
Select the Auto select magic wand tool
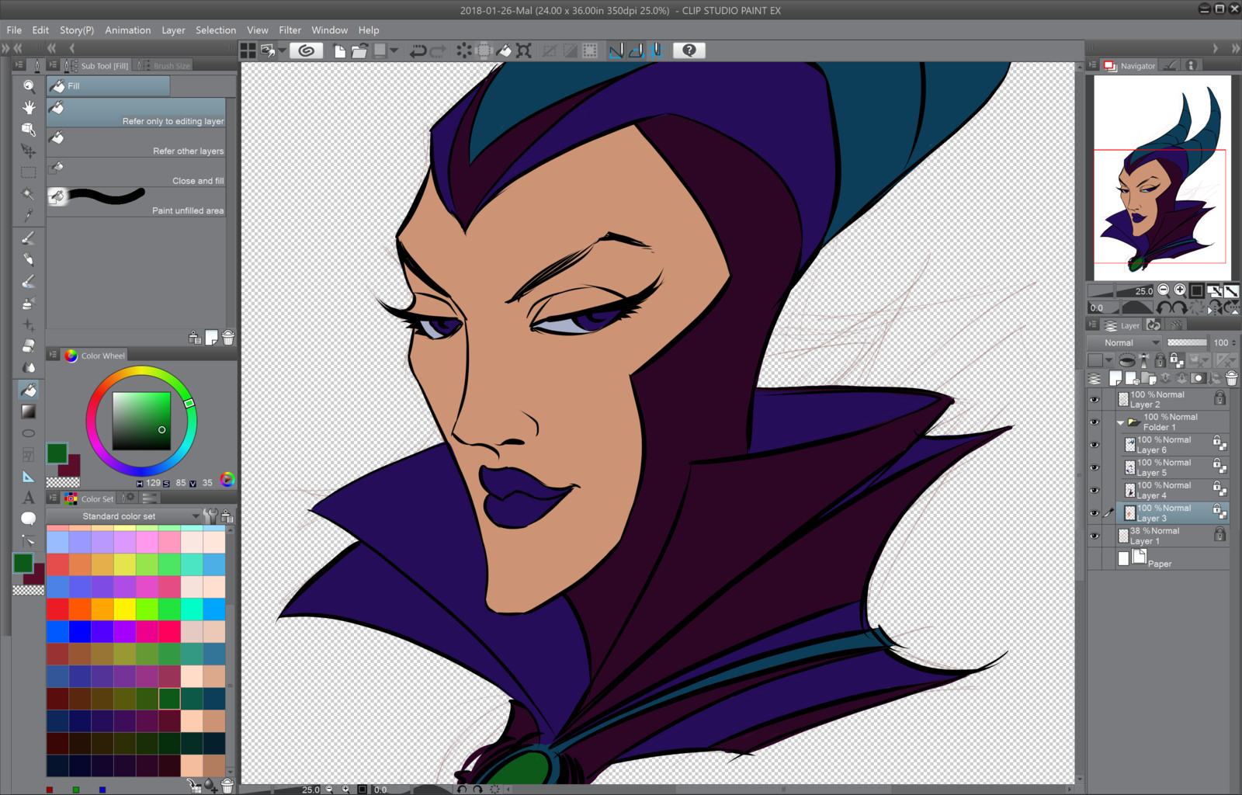[29, 193]
